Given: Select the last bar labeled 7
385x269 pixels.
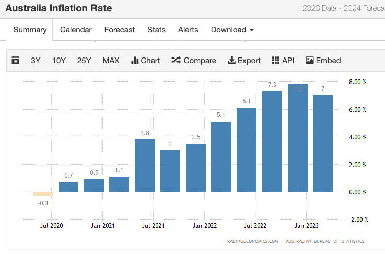Looking at the screenshot, I should [323, 143].
